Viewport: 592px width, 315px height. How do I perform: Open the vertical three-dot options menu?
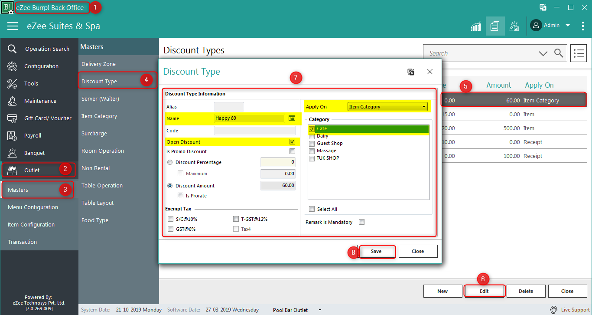point(583,26)
